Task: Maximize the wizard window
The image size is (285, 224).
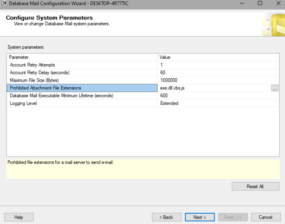Action: pyautogui.click(x=260, y=3)
